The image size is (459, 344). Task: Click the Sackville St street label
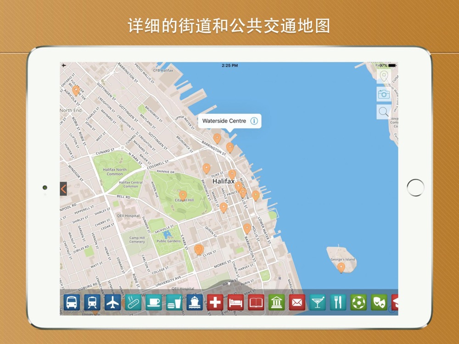pos(164,229)
